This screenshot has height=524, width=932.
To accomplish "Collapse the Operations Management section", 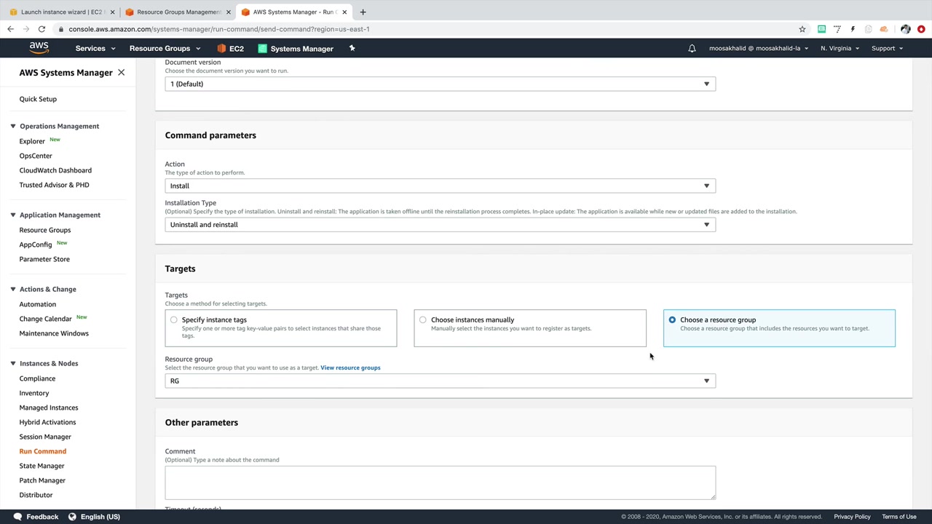I will click(x=12, y=126).
